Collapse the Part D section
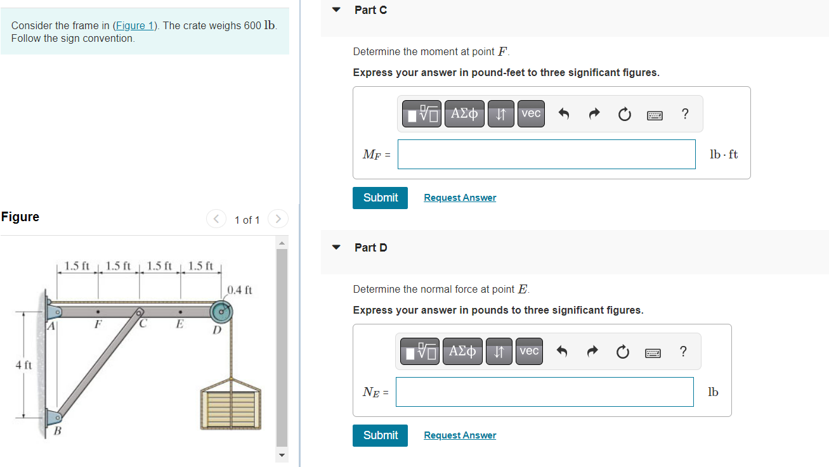The height and width of the screenshot is (467, 829). 336,247
